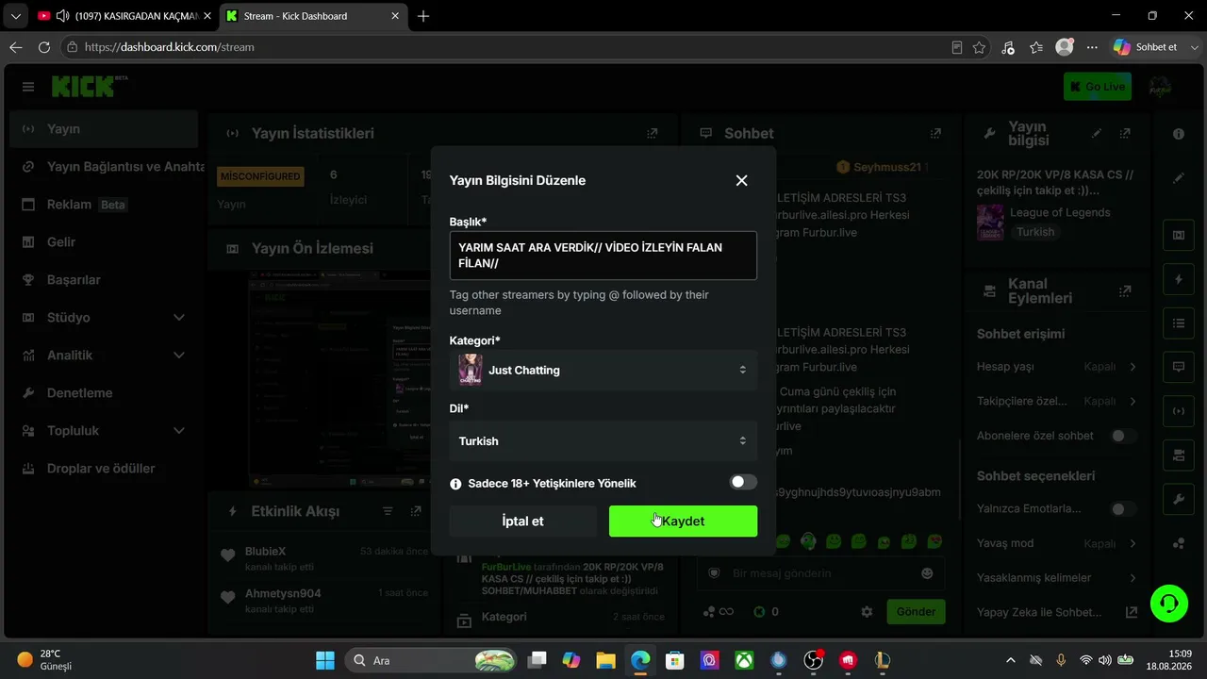The height and width of the screenshot is (679, 1207).
Task: Open the green headset support button
Action: pos(1169,604)
